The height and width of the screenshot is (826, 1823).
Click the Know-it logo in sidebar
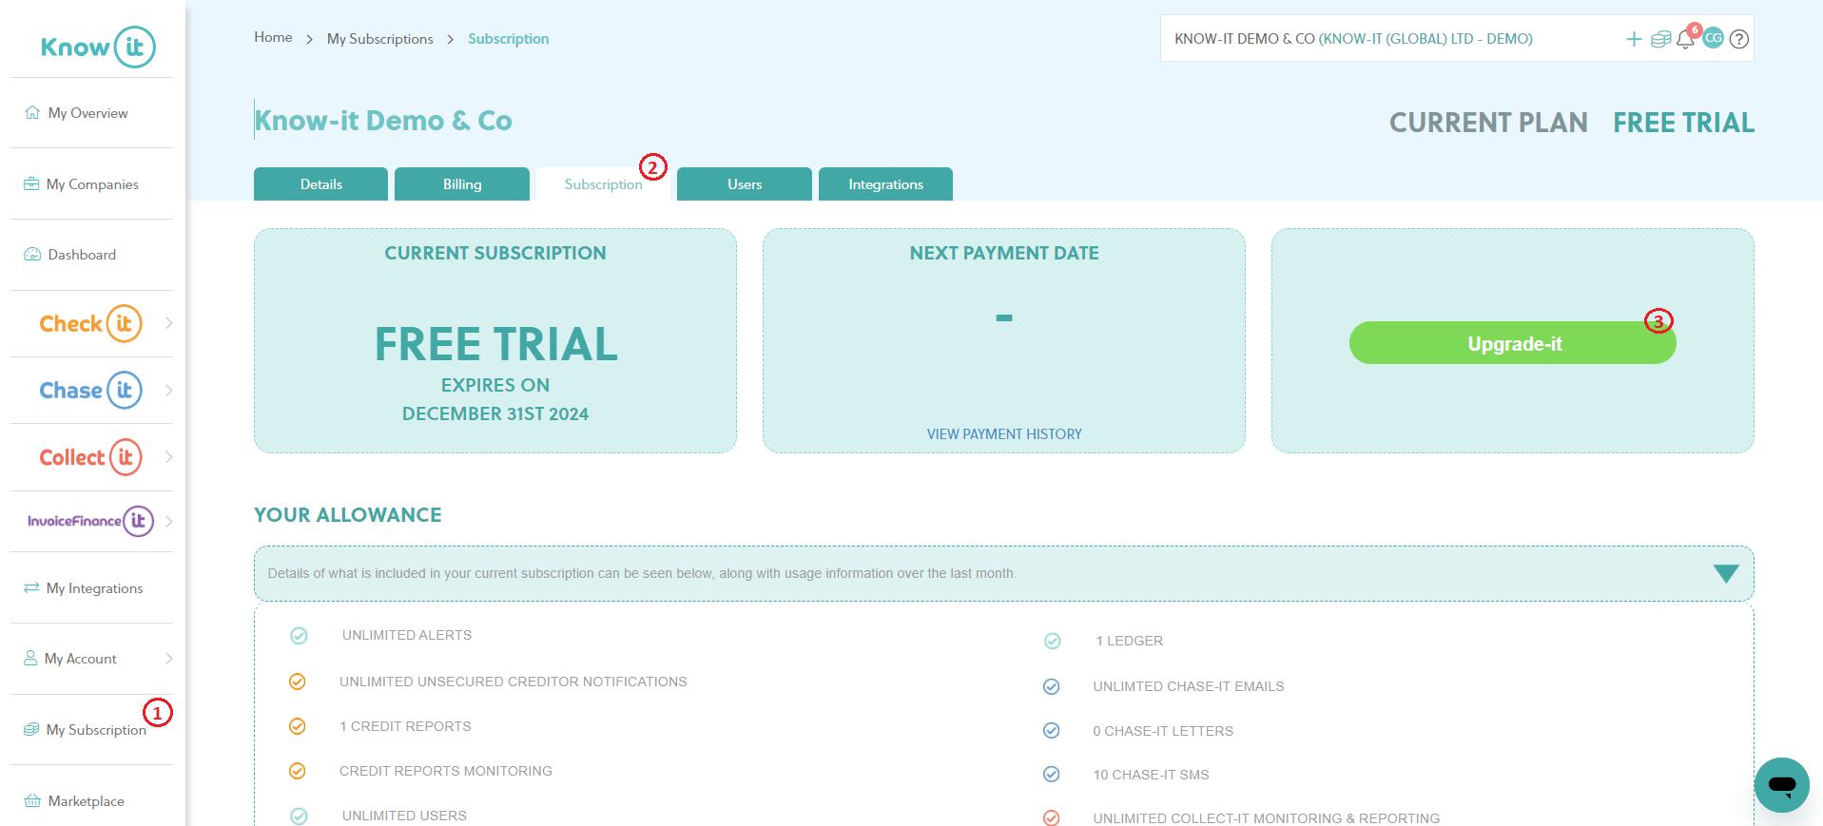tap(98, 47)
